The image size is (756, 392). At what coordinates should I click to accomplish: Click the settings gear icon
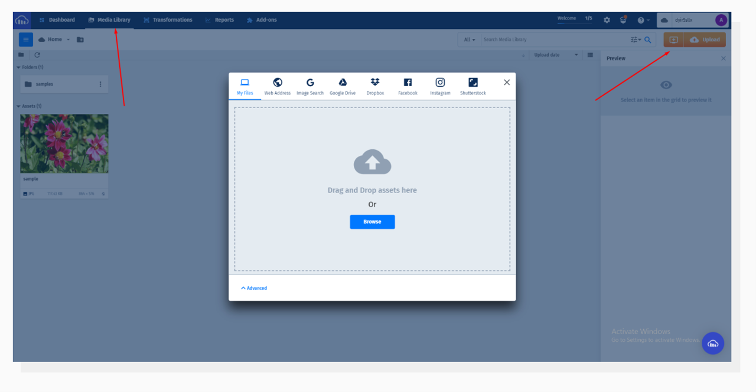point(607,19)
